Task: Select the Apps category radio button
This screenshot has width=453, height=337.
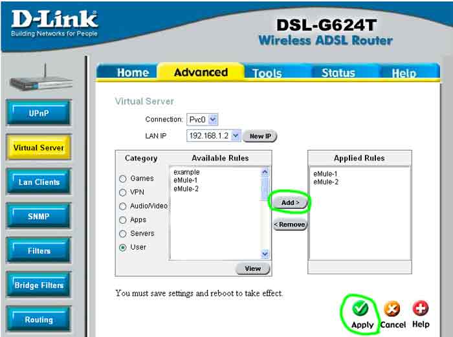Action: click(x=123, y=220)
